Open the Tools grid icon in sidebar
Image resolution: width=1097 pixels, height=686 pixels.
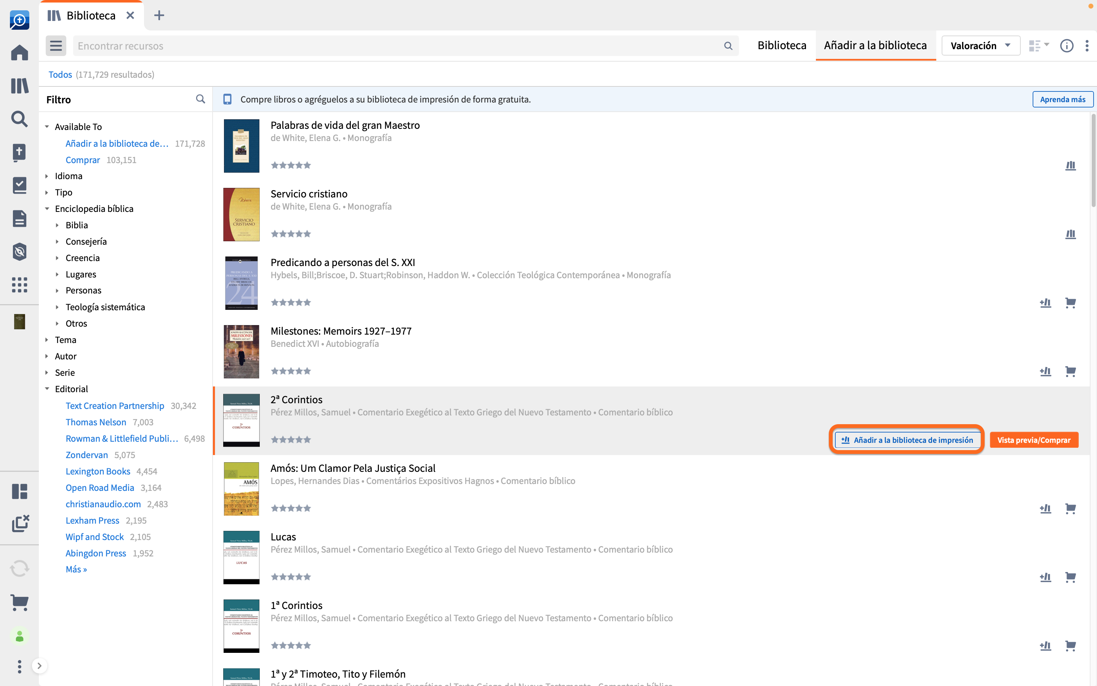tap(19, 285)
